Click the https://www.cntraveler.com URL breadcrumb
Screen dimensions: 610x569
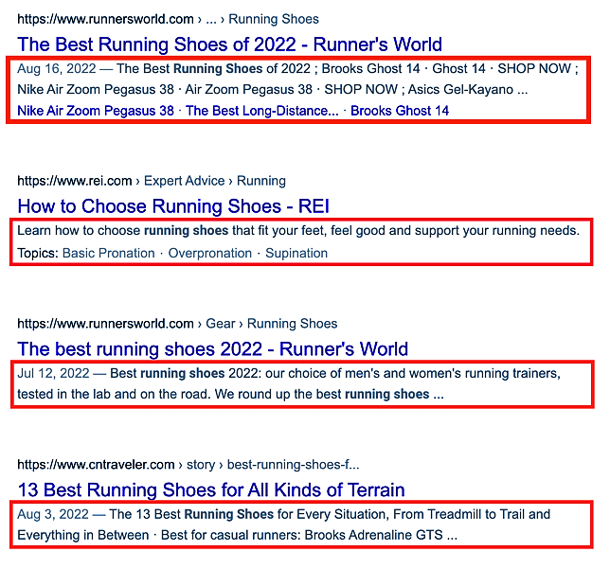[96, 464]
